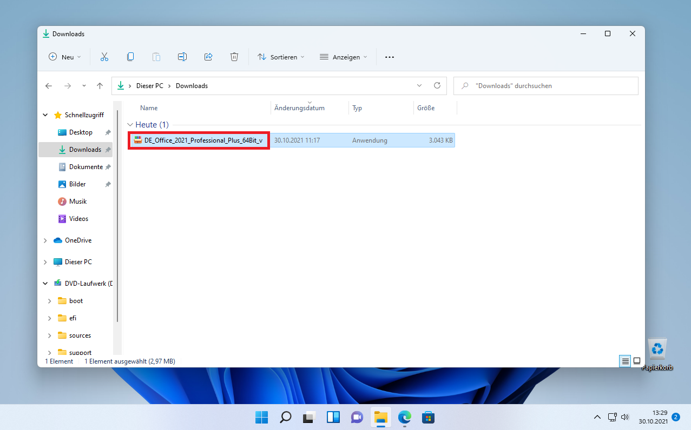Collapse the Heute group header
The image size is (691, 430).
129,125
